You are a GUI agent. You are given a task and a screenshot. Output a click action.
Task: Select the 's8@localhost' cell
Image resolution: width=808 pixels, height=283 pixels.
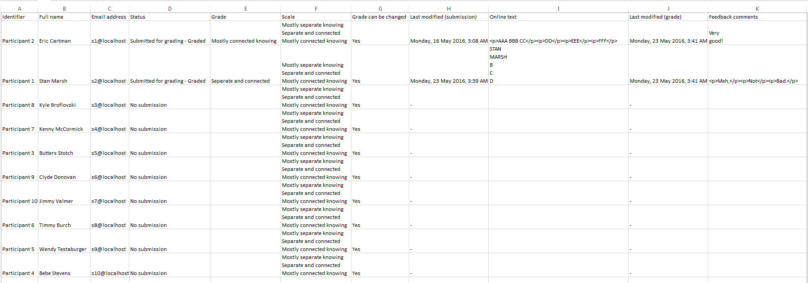(x=110, y=217)
